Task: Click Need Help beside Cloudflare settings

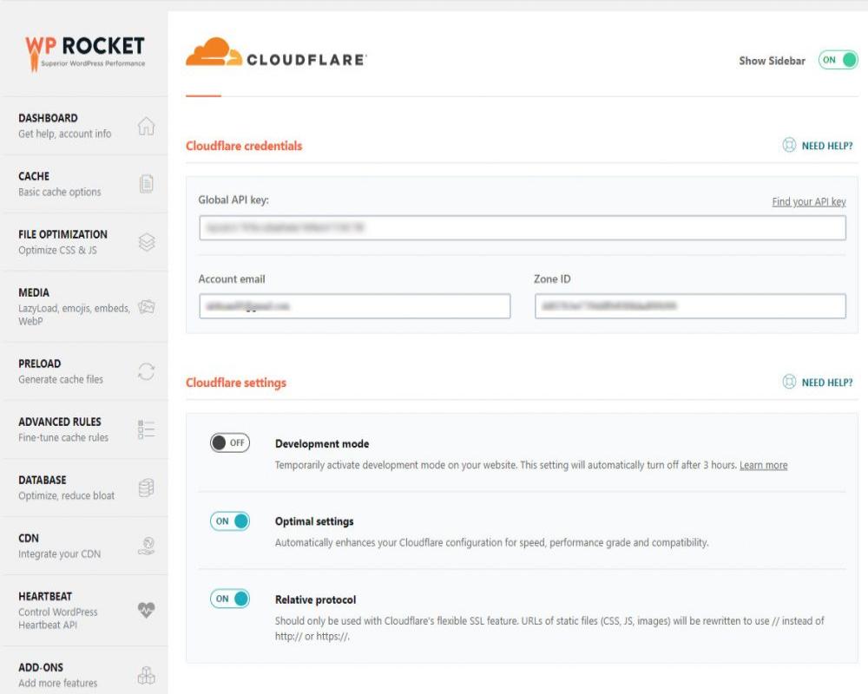Action: click(x=818, y=383)
